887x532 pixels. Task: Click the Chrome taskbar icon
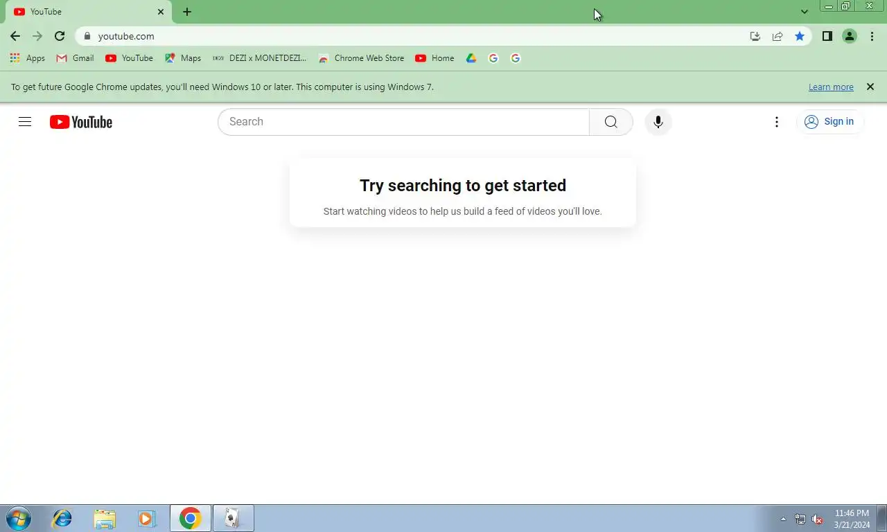click(191, 518)
